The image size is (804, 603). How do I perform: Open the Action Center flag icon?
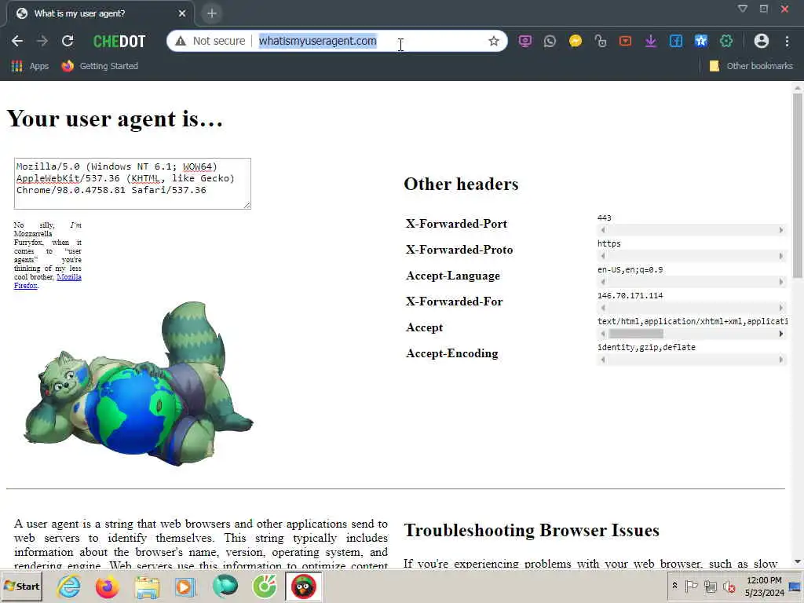(x=691, y=586)
